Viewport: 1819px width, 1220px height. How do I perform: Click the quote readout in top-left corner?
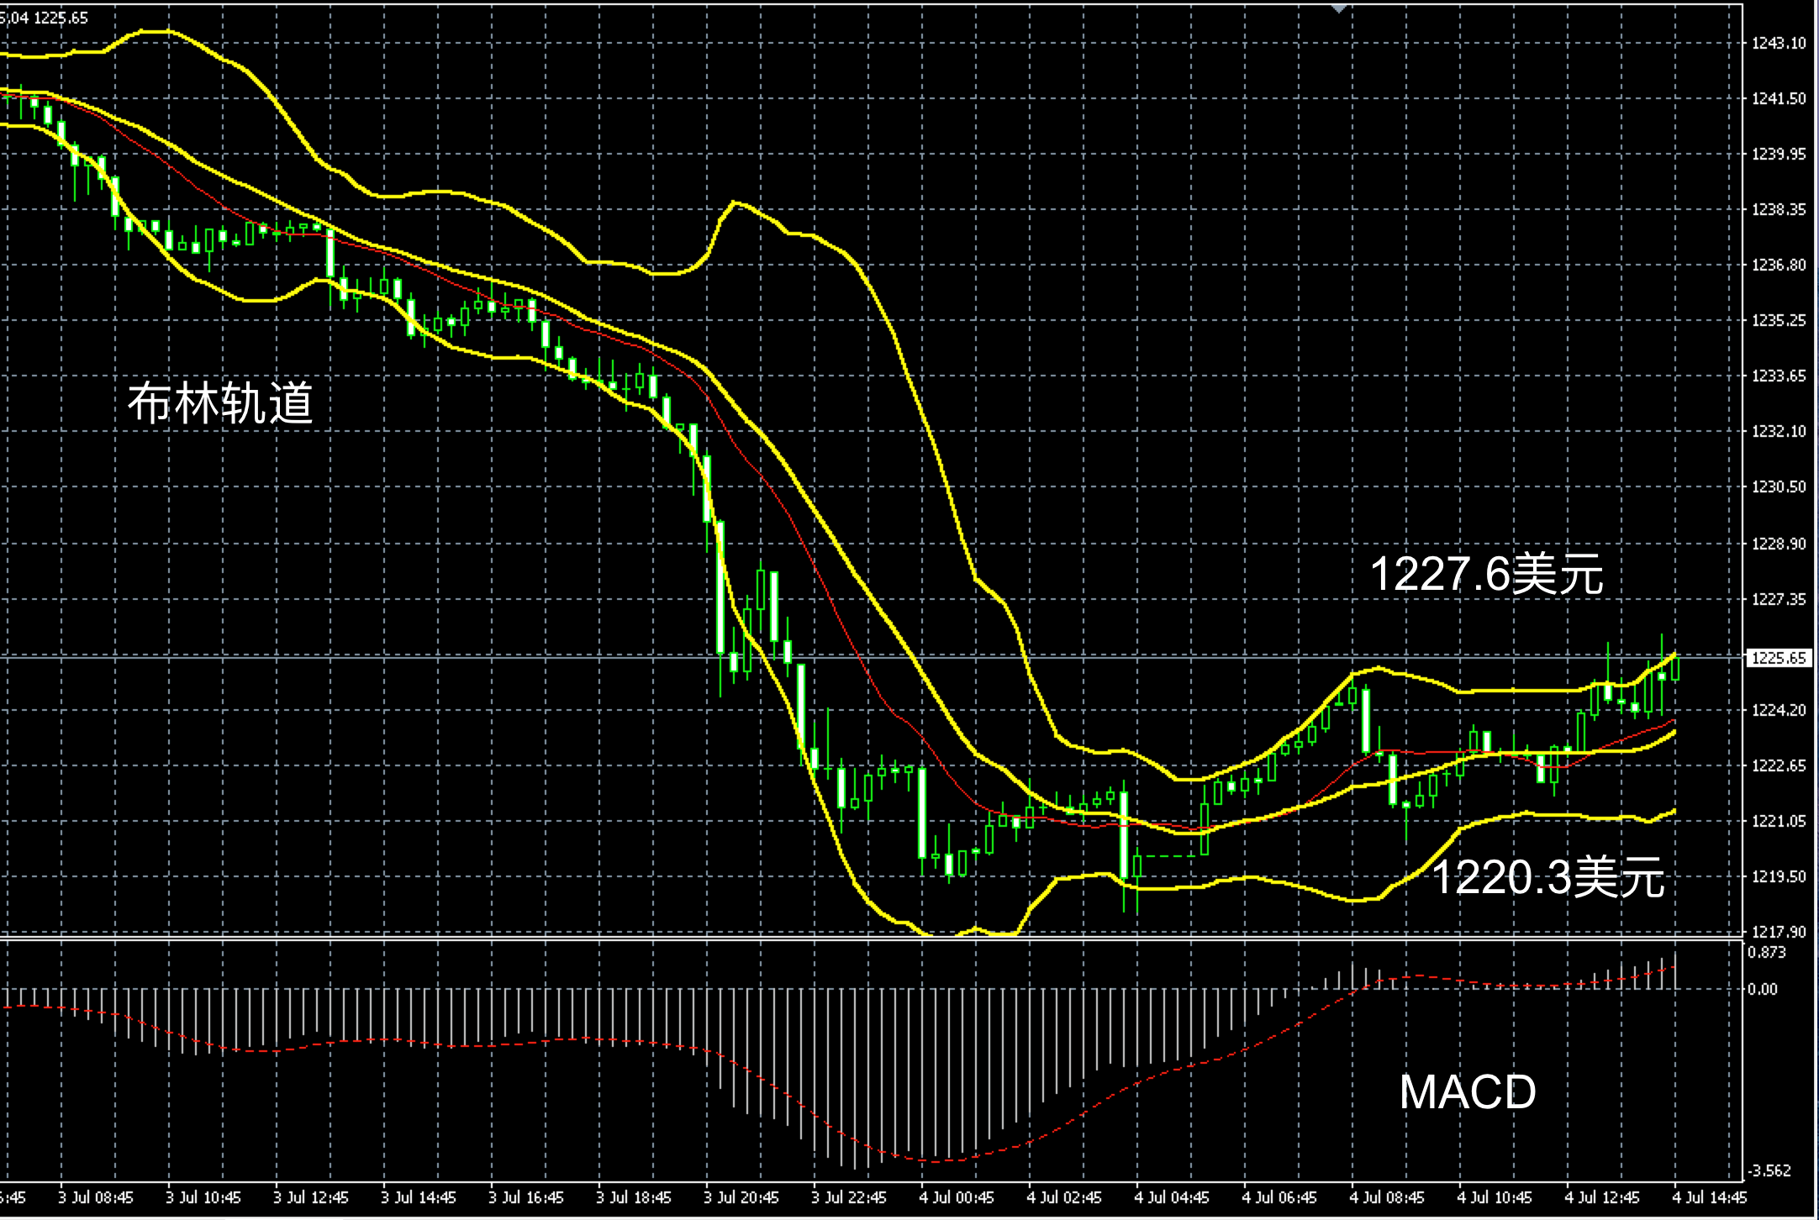[x=44, y=18]
